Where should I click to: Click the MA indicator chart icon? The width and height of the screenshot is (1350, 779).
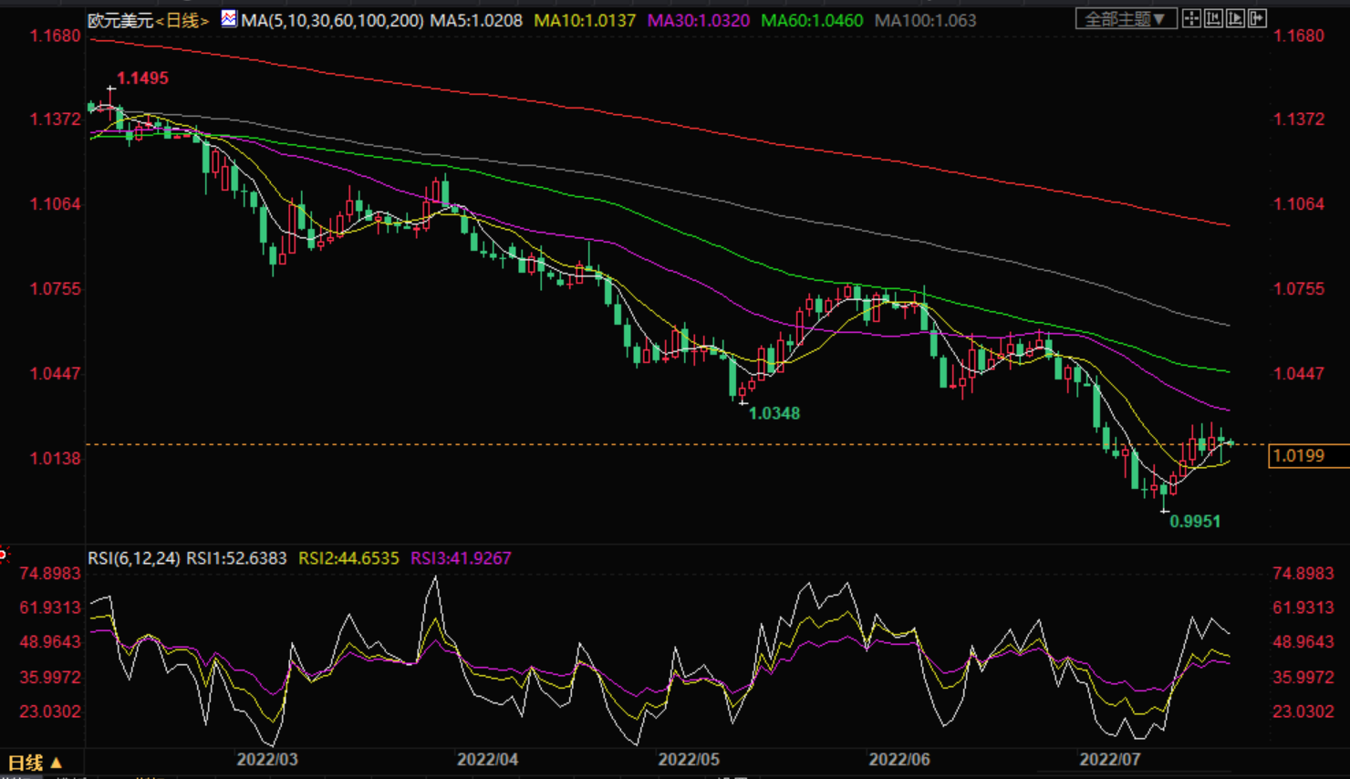tap(228, 19)
